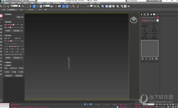Click the pink object color swatch

158,18
